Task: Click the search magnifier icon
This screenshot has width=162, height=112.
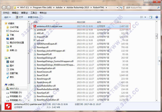Action: [x=158, y=8]
